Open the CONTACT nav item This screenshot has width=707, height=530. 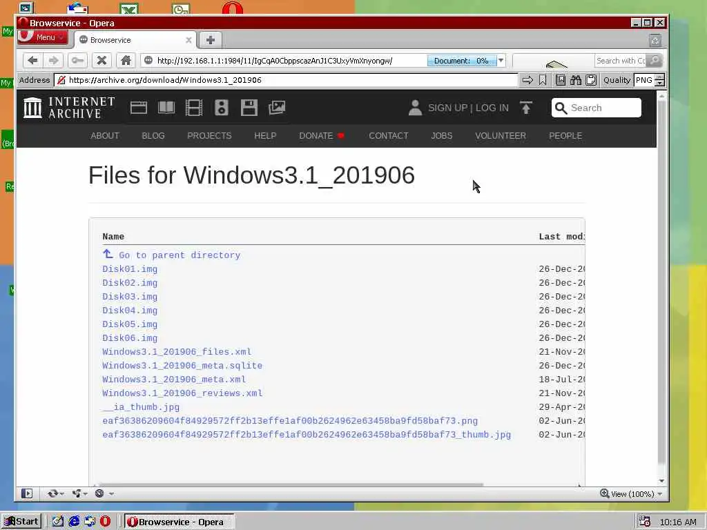pyautogui.click(x=389, y=136)
